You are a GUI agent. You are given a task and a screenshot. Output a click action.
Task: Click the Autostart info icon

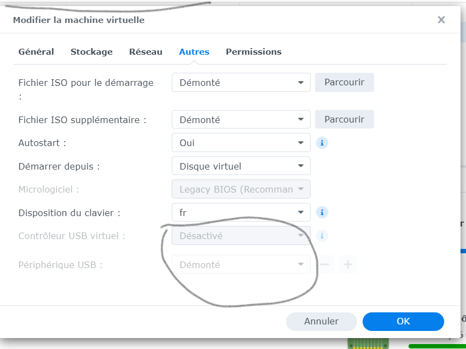coord(323,143)
